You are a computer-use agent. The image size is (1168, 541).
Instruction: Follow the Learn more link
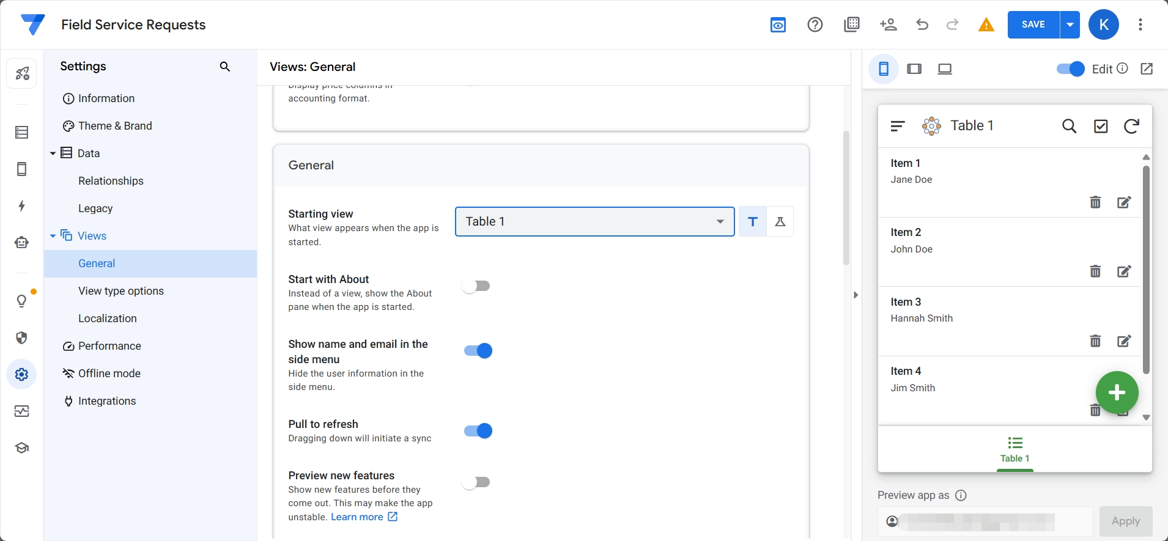[x=364, y=517]
